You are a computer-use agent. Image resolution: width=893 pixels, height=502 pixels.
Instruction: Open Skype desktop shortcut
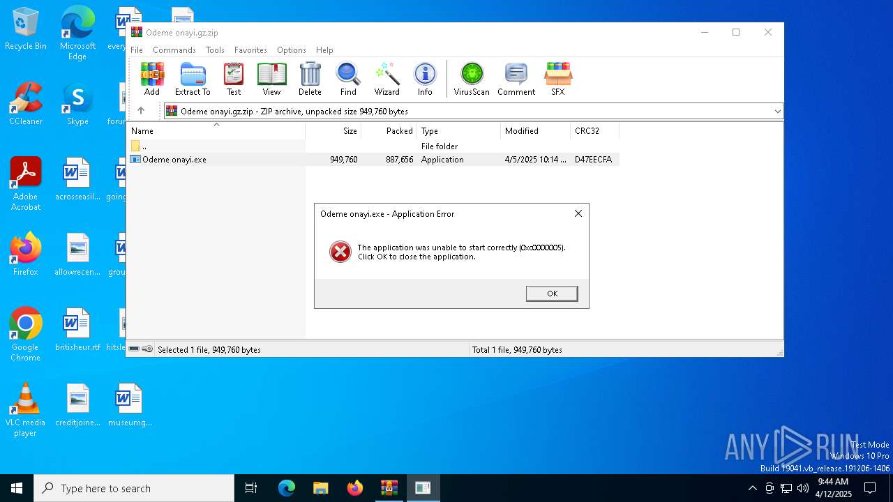point(77,104)
